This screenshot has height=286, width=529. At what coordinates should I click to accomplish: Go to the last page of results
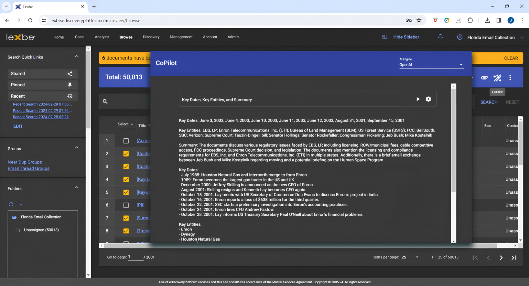click(514, 258)
